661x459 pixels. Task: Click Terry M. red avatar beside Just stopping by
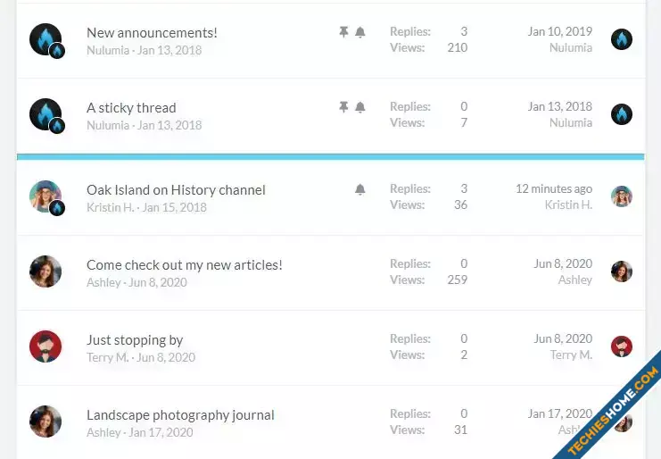(x=45, y=346)
